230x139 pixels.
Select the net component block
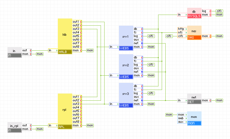tap(194, 96)
